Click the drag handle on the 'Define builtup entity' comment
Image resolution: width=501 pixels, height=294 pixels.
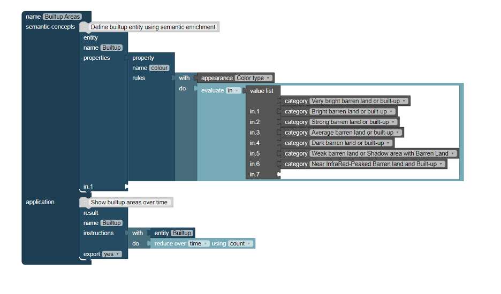[x=84, y=27]
